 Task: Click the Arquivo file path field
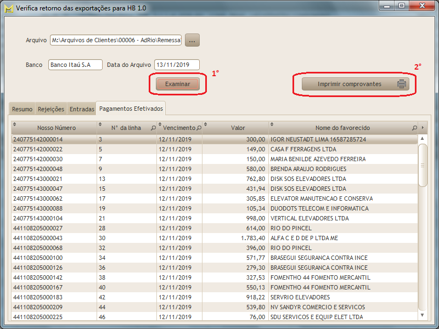coord(115,40)
